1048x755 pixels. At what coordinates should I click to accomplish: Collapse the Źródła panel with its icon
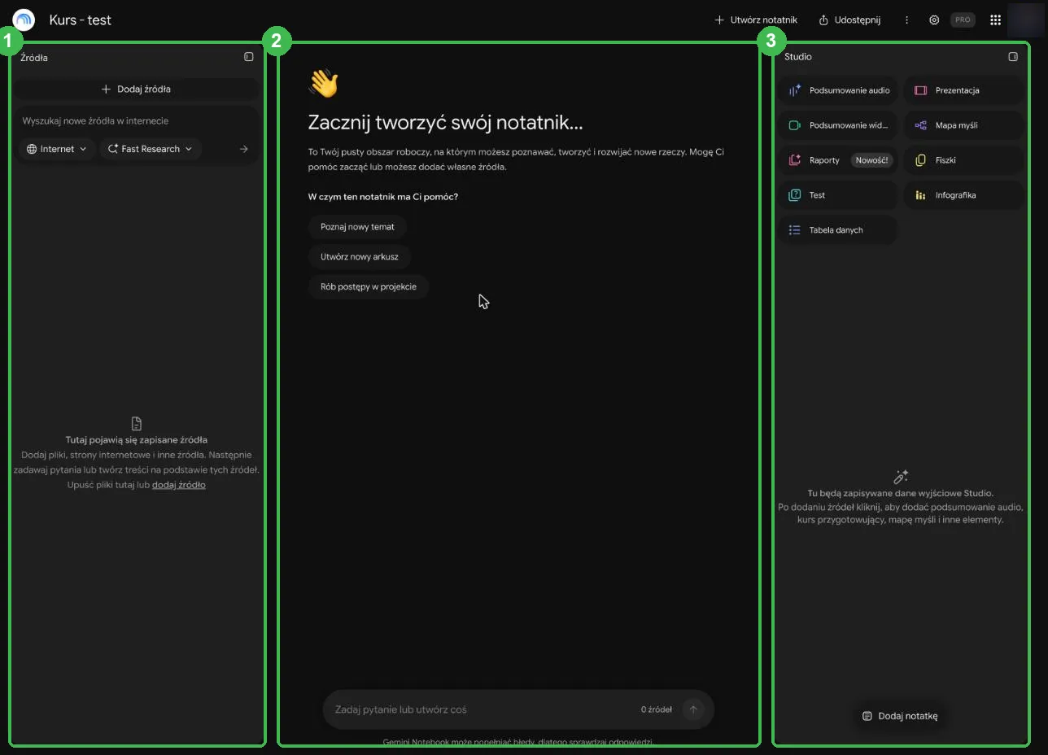pyautogui.click(x=249, y=57)
